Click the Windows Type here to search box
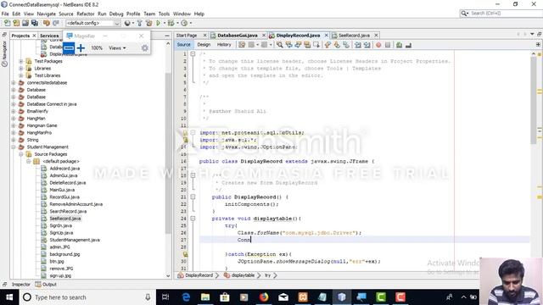Viewport: 543px width, 305px height. click(87, 297)
